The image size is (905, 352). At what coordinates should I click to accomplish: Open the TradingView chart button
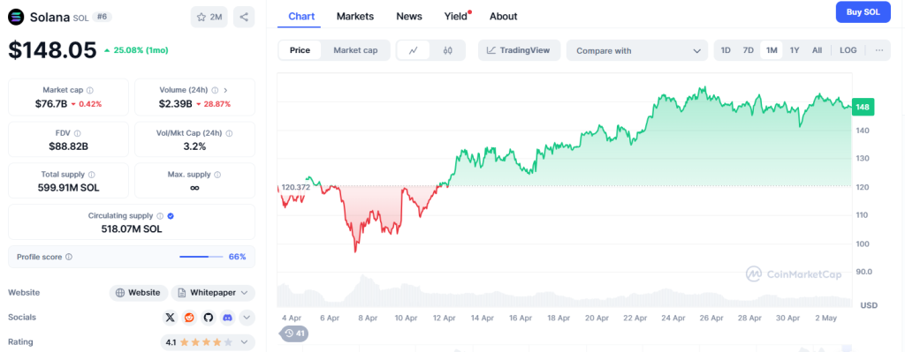coord(518,50)
